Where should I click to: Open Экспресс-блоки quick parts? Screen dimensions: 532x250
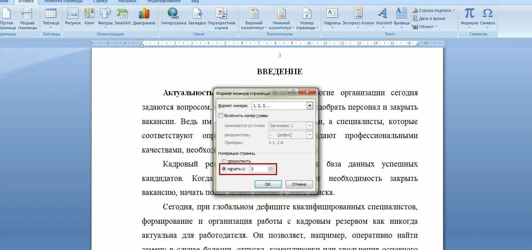(358, 18)
